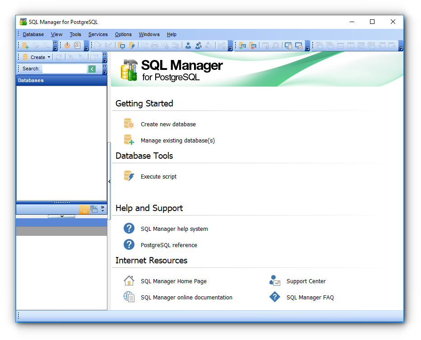Viewport: 421px width, 340px height.
Task: Click the application icon in the title bar
Action: point(23,22)
